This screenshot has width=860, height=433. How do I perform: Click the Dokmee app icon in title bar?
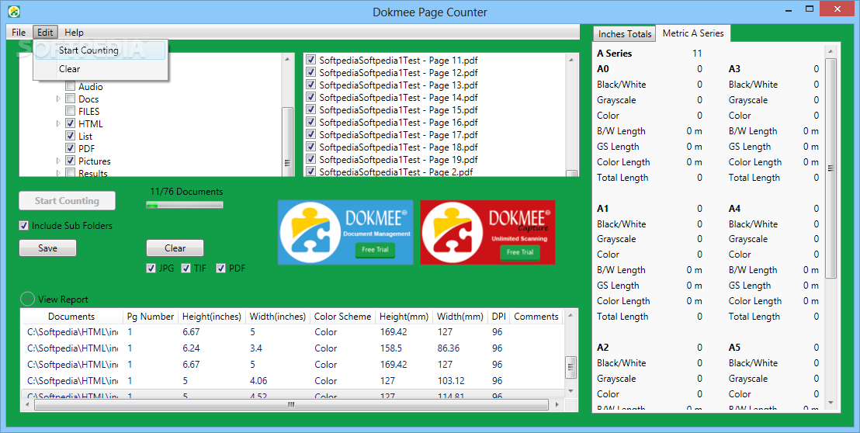(x=14, y=11)
